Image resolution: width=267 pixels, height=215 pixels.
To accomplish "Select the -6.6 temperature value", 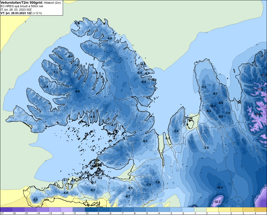I will (110, 38).
